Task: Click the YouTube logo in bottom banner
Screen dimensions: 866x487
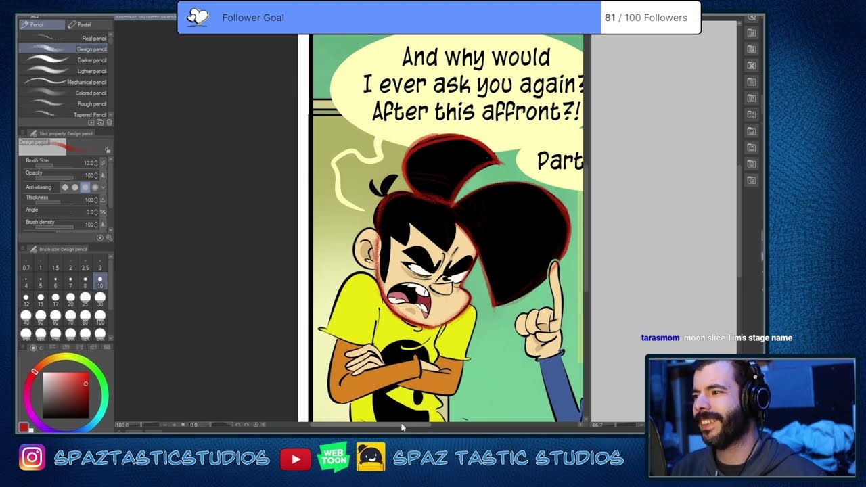Action: pos(296,459)
